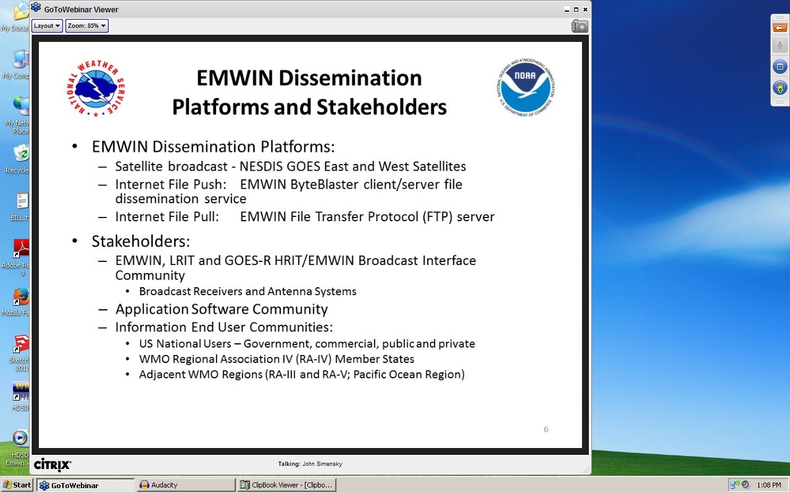Click the 'Internet File Pull:' line

point(305,217)
